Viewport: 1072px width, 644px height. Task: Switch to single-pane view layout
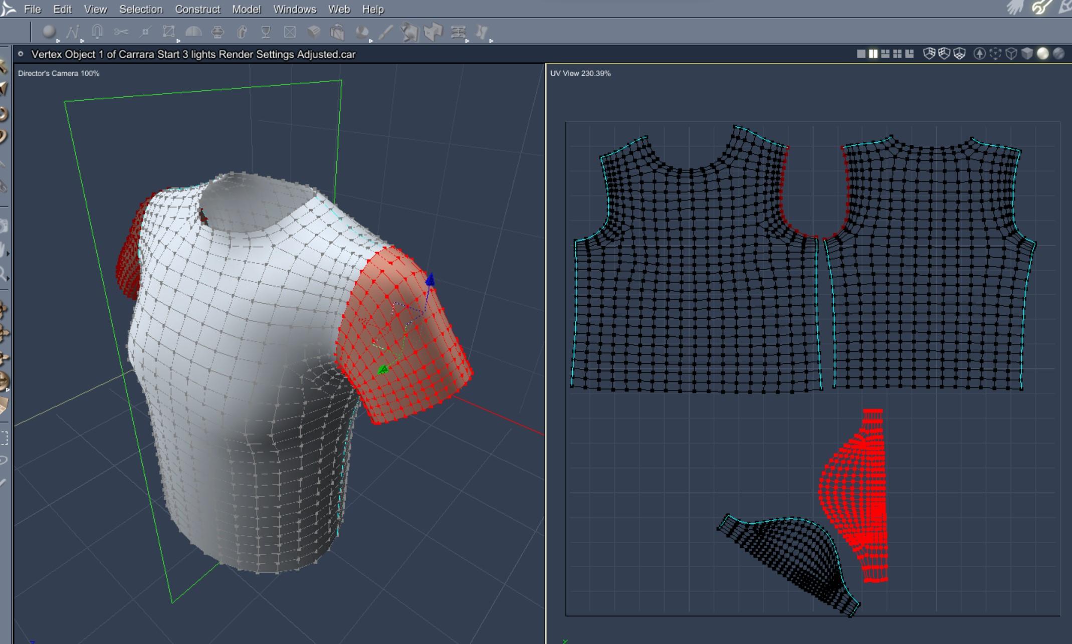pyautogui.click(x=861, y=54)
